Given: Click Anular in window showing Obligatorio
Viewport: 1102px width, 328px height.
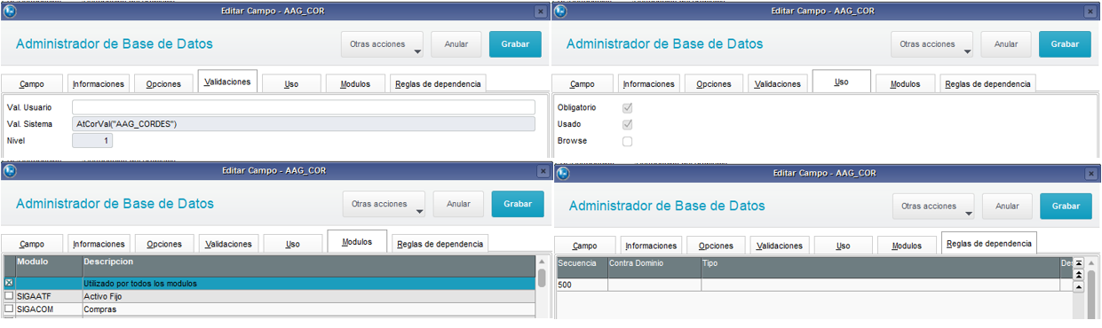Looking at the screenshot, I should pos(1006,44).
